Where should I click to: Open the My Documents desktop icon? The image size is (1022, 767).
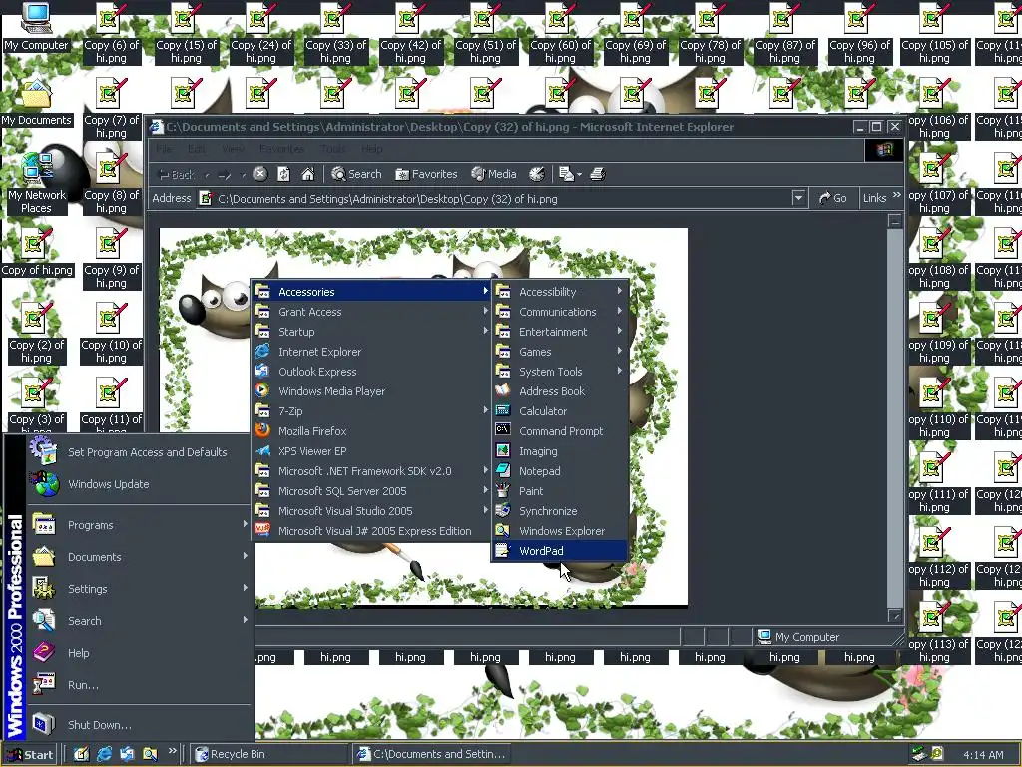[x=36, y=103]
